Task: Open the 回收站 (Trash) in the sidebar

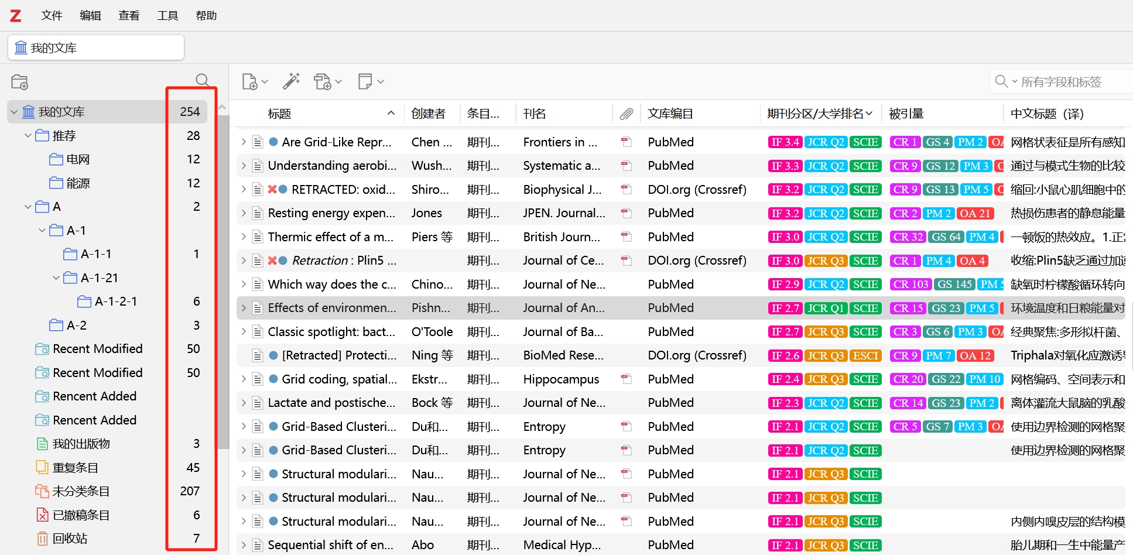Action: (x=68, y=538)
